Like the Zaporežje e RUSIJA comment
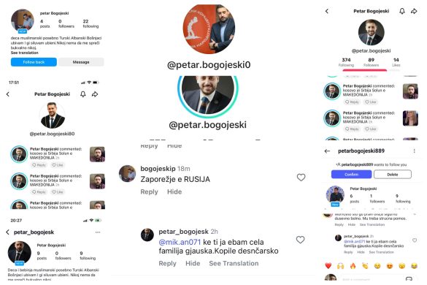Screen dimensions: 427x285 [301, 178]
